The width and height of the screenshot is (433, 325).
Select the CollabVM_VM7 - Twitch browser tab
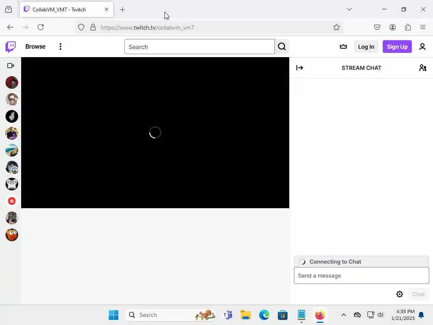click(66, 9)
